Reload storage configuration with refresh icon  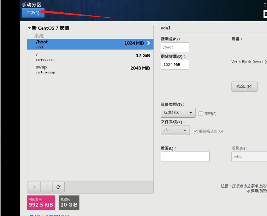pos(58,187)
